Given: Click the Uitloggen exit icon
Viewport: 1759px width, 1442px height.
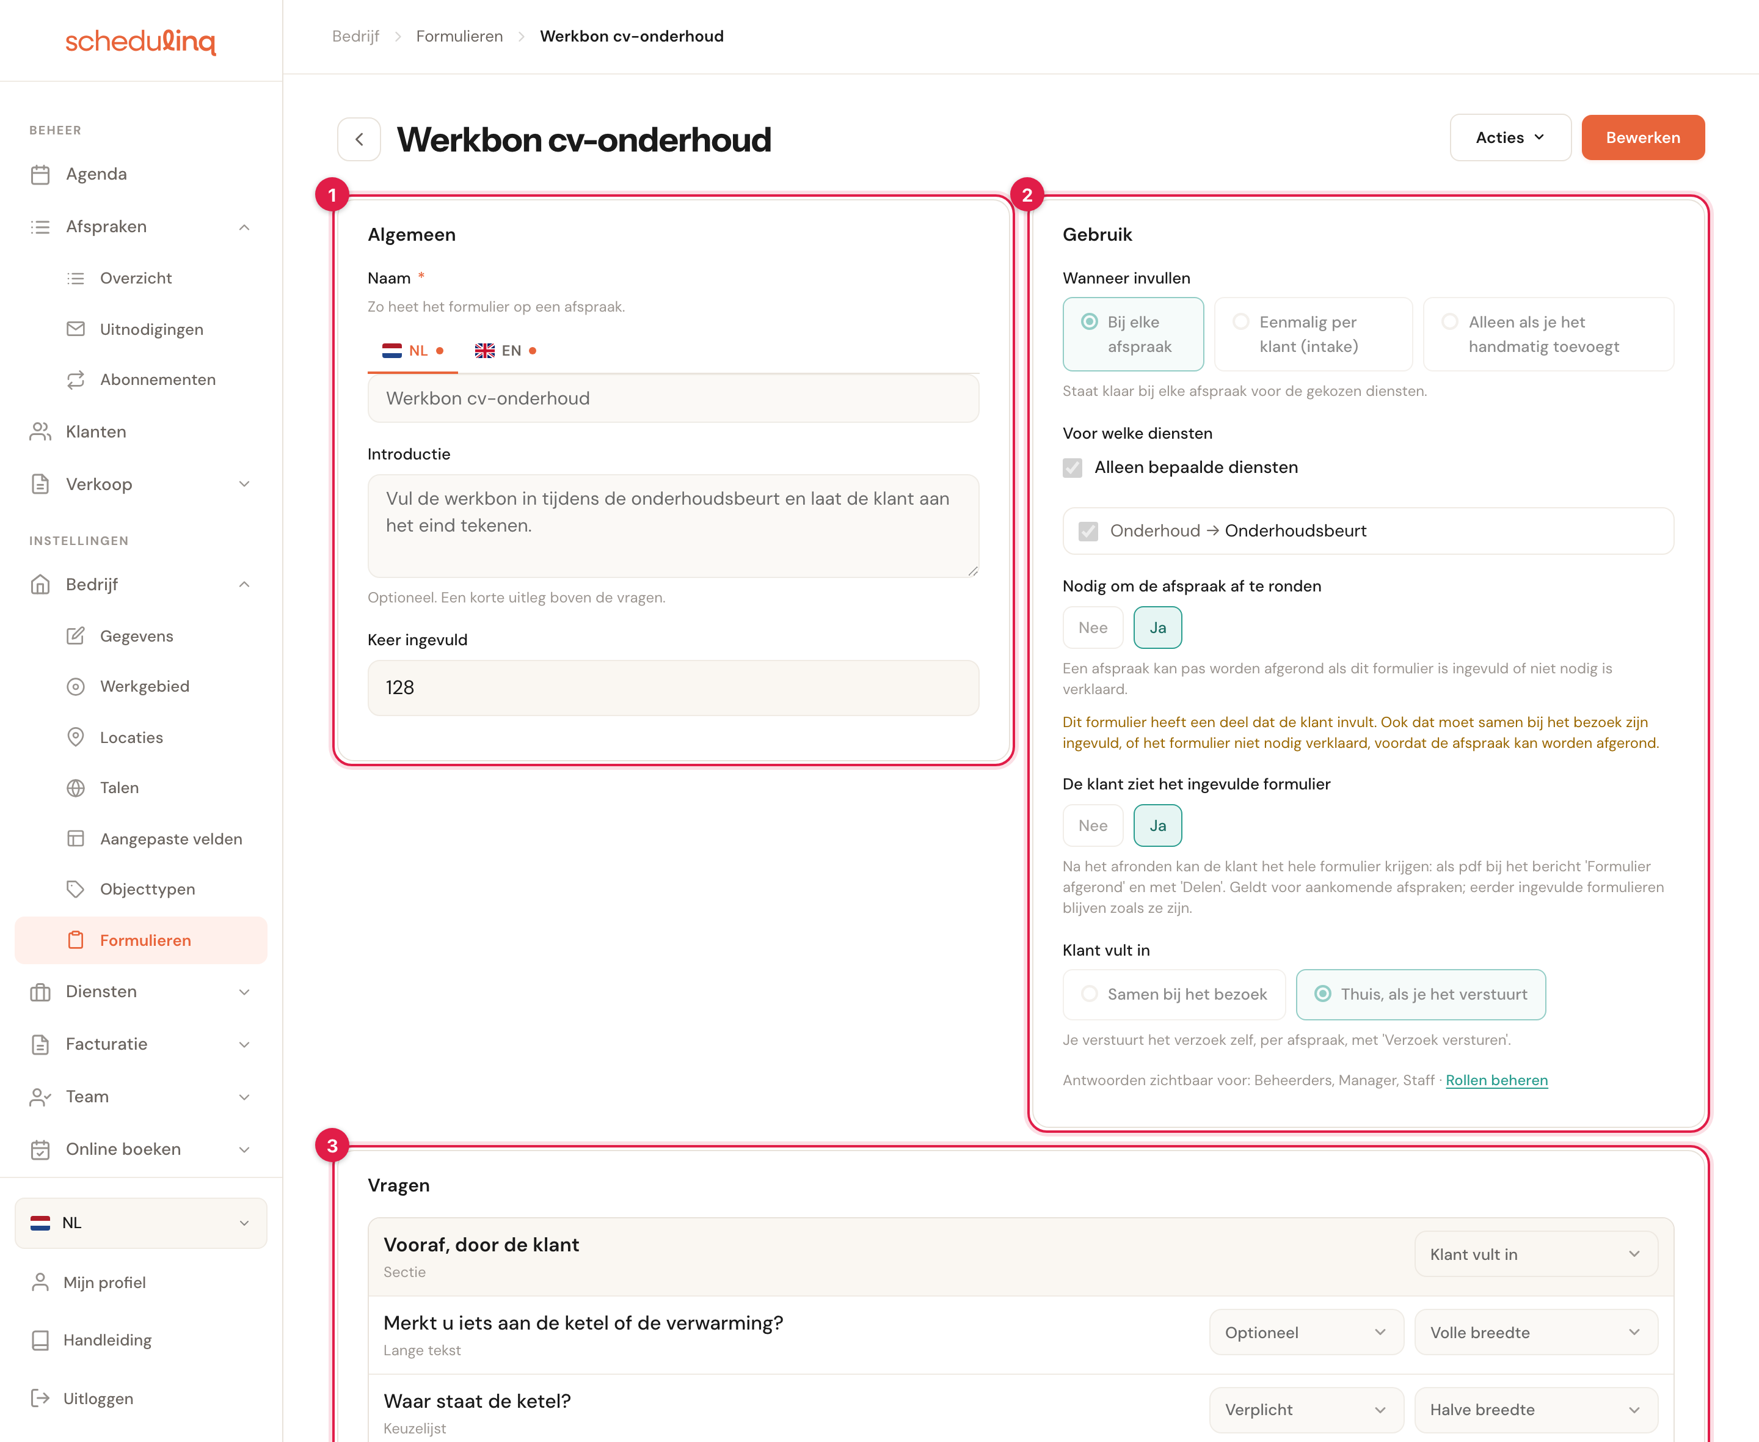Looking at the screenshot, I should [x=40, y=1399].
